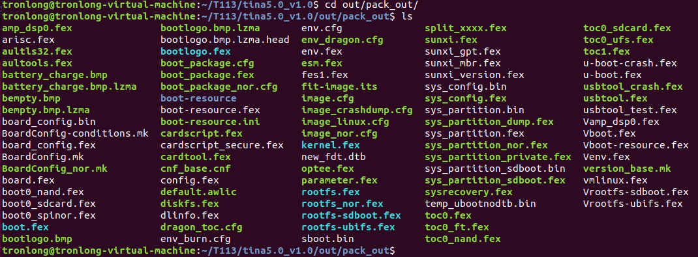This screenshot has height=257, width=698.
Task: Select the Vrootfs-ubifs.fex entry
Action: click(x=633, y=204)
